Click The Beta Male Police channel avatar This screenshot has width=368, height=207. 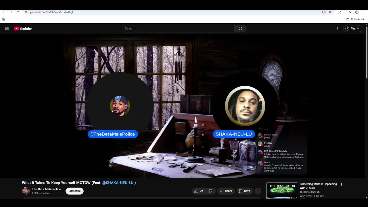coord(26,191)
